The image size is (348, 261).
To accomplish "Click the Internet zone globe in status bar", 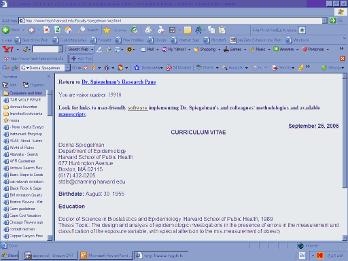I will [x=300, y=245].
